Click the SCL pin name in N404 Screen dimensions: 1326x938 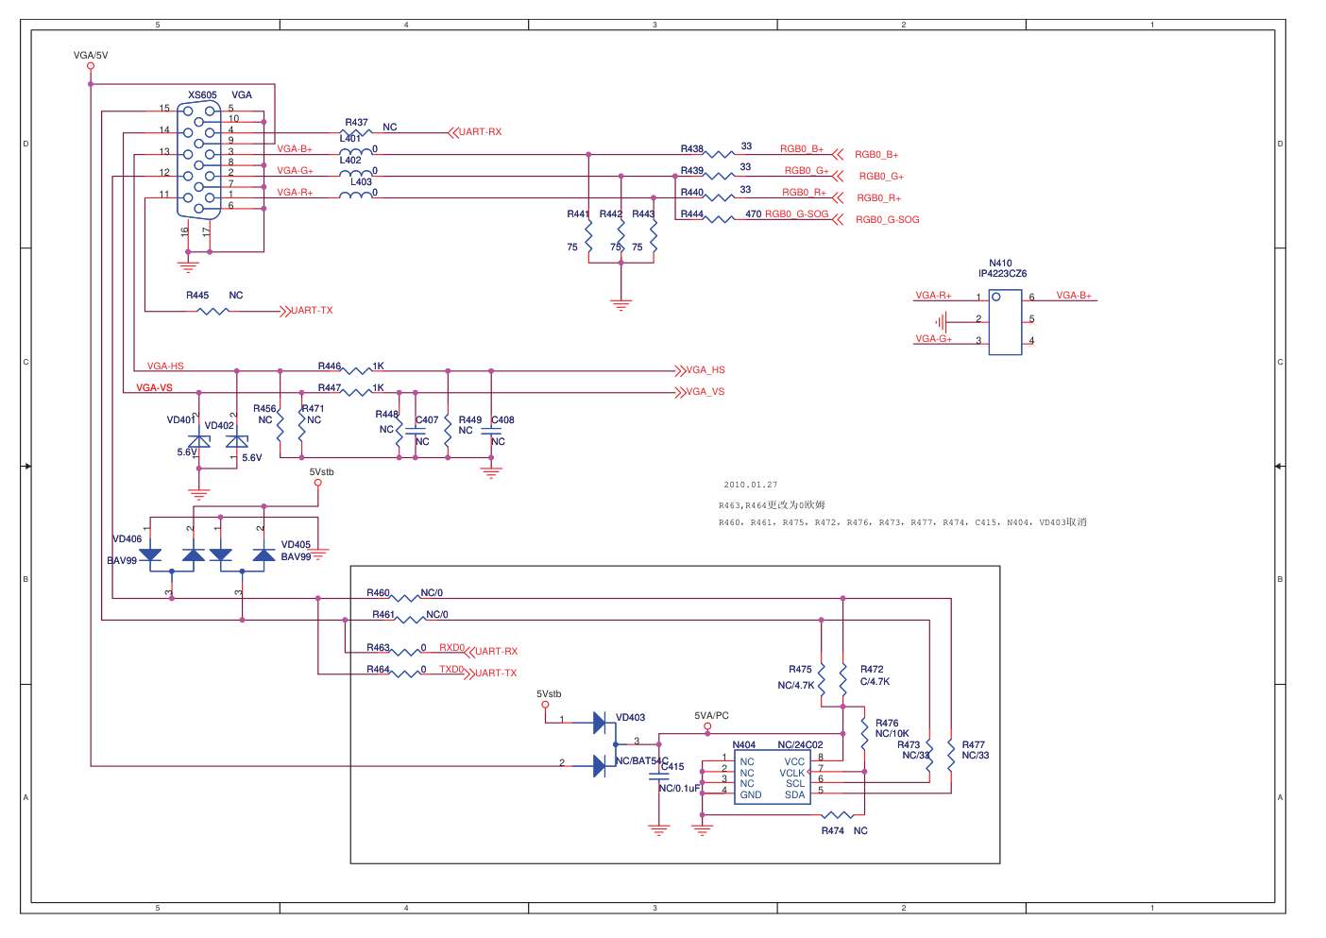coord(795,784)
